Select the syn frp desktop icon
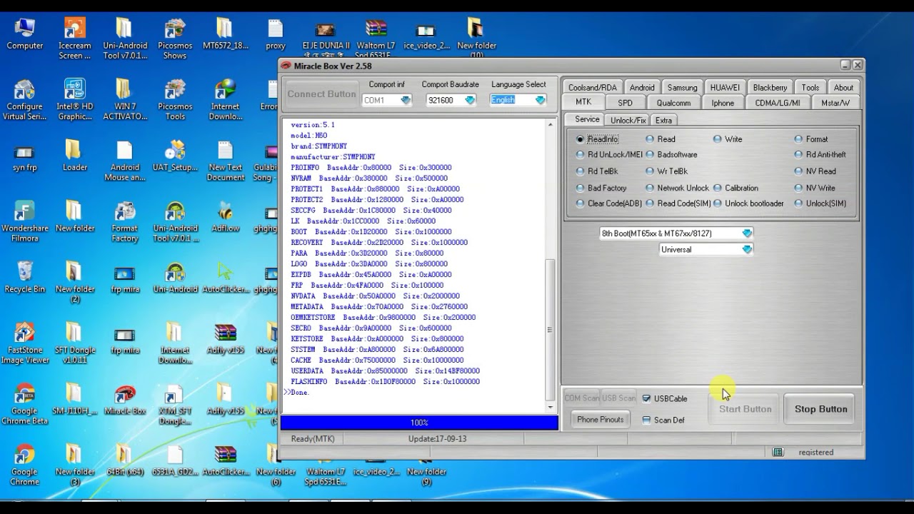 25,157
